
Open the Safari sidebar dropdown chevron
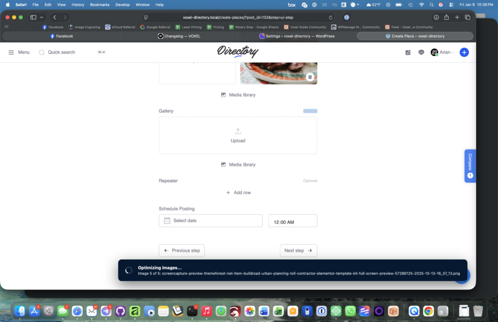pos(41,17)
